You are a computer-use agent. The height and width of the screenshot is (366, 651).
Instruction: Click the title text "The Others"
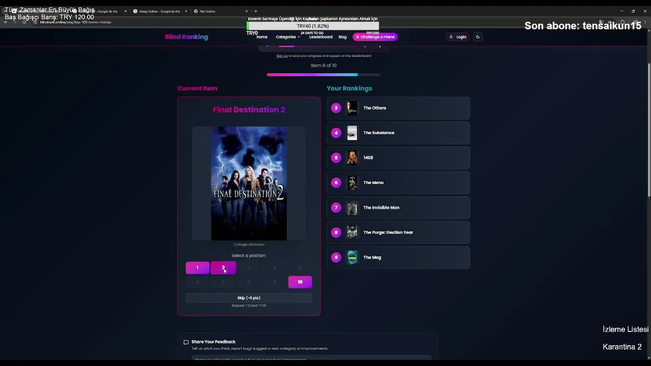(375, 108)
